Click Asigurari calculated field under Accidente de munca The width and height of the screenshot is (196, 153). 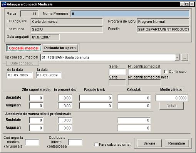coord(134,128)
